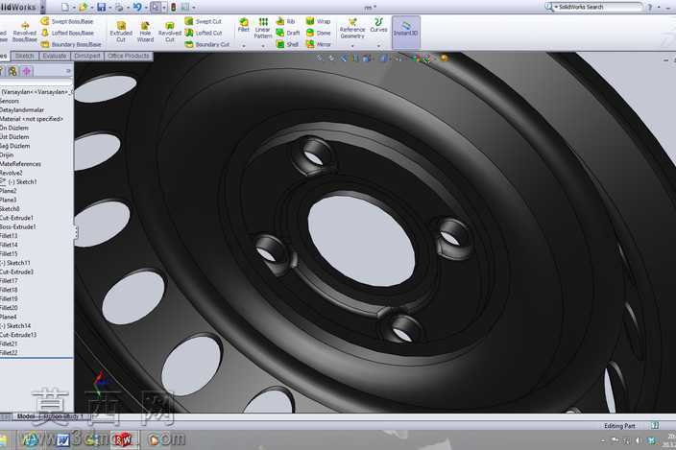Apply the Fillet feature
676x450 pixels.
(244, 25)
